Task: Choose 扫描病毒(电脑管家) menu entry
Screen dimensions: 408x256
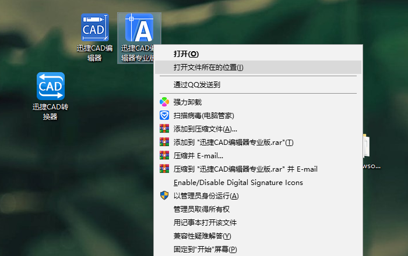Action: coord(258,116)
